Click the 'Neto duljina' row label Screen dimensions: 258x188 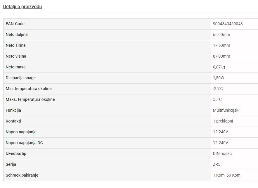click(x=17, y=35)
